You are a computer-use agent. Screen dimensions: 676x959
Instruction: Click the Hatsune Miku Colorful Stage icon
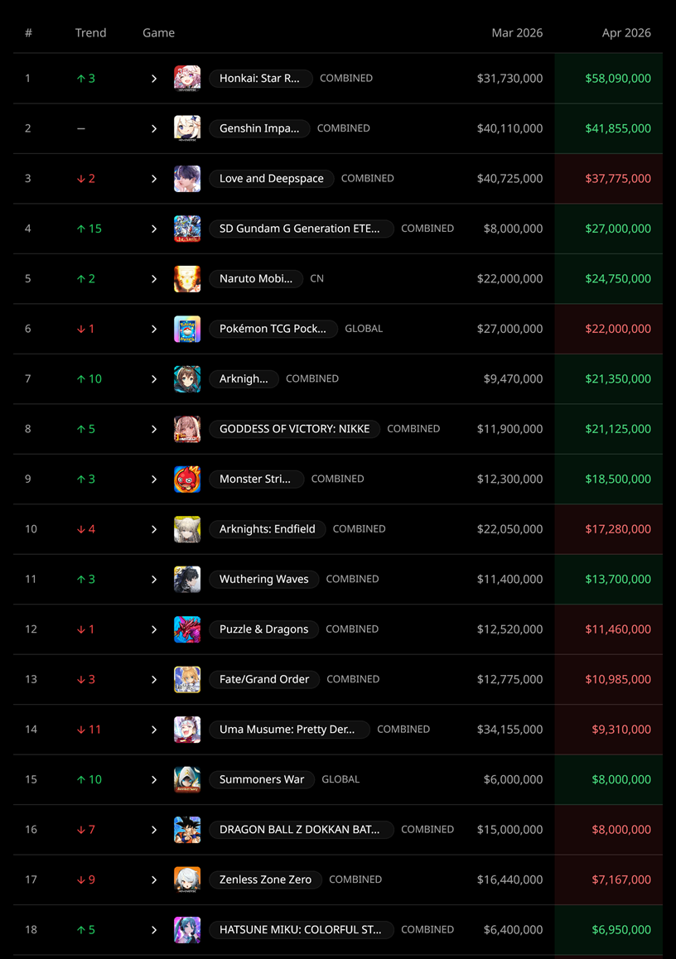pos(187,930)
